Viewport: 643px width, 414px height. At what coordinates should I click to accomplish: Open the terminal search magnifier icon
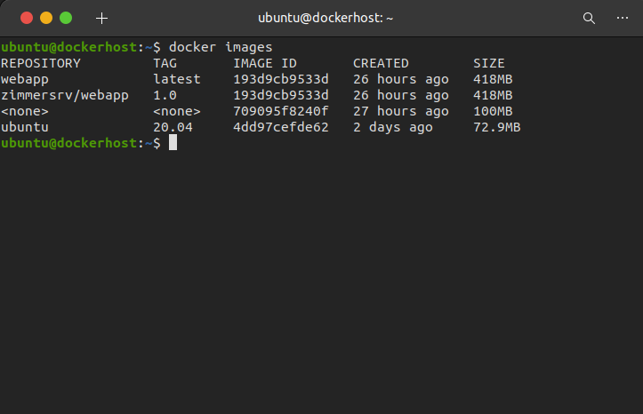589,18
